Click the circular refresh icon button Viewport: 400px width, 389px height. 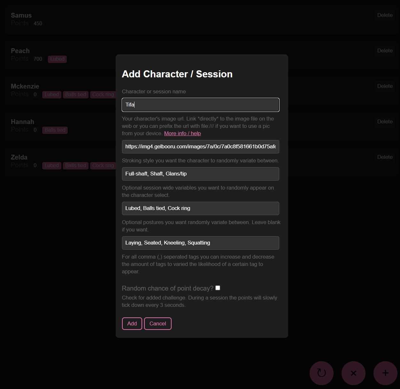pyautogui.click(x=321, y=373)
